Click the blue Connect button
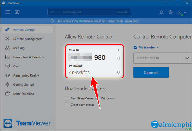The image size is (192, 131). (x=151, y=72)
